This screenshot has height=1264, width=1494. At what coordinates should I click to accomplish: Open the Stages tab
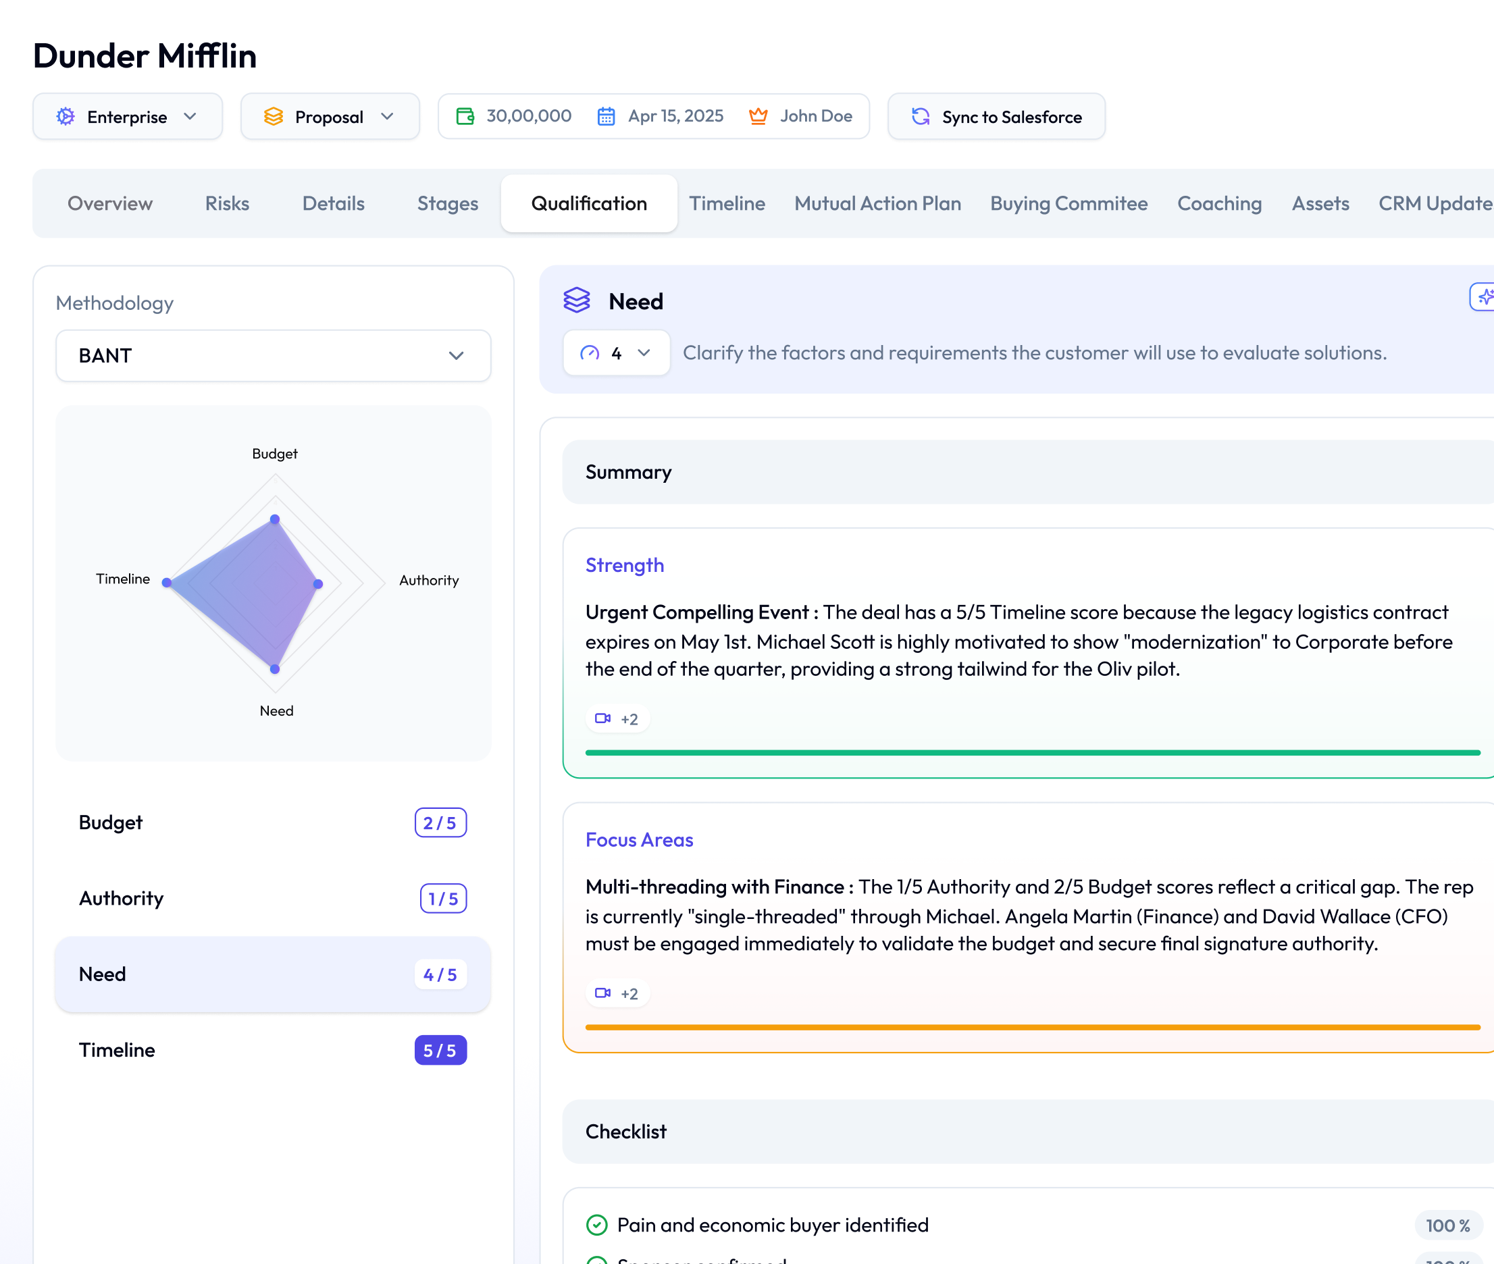(x=447, y=203)
